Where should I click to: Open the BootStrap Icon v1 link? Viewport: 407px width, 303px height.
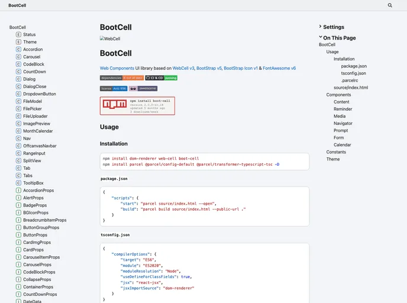tap(241, 68)
